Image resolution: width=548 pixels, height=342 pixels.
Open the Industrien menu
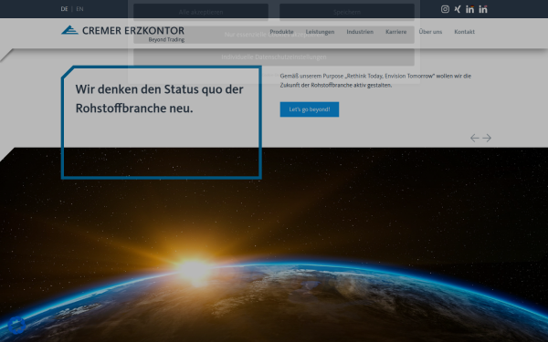[360, 32]
